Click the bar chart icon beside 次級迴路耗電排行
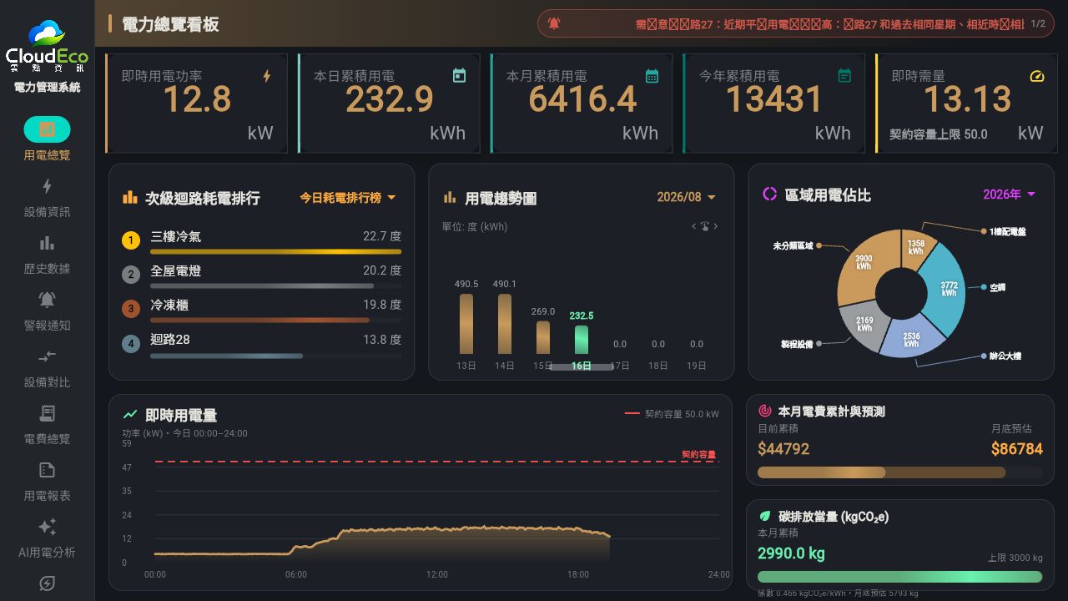 130,197
